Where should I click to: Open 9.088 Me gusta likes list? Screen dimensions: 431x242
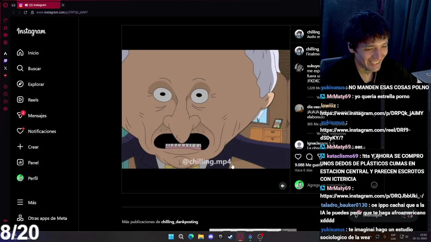(308, 165)
